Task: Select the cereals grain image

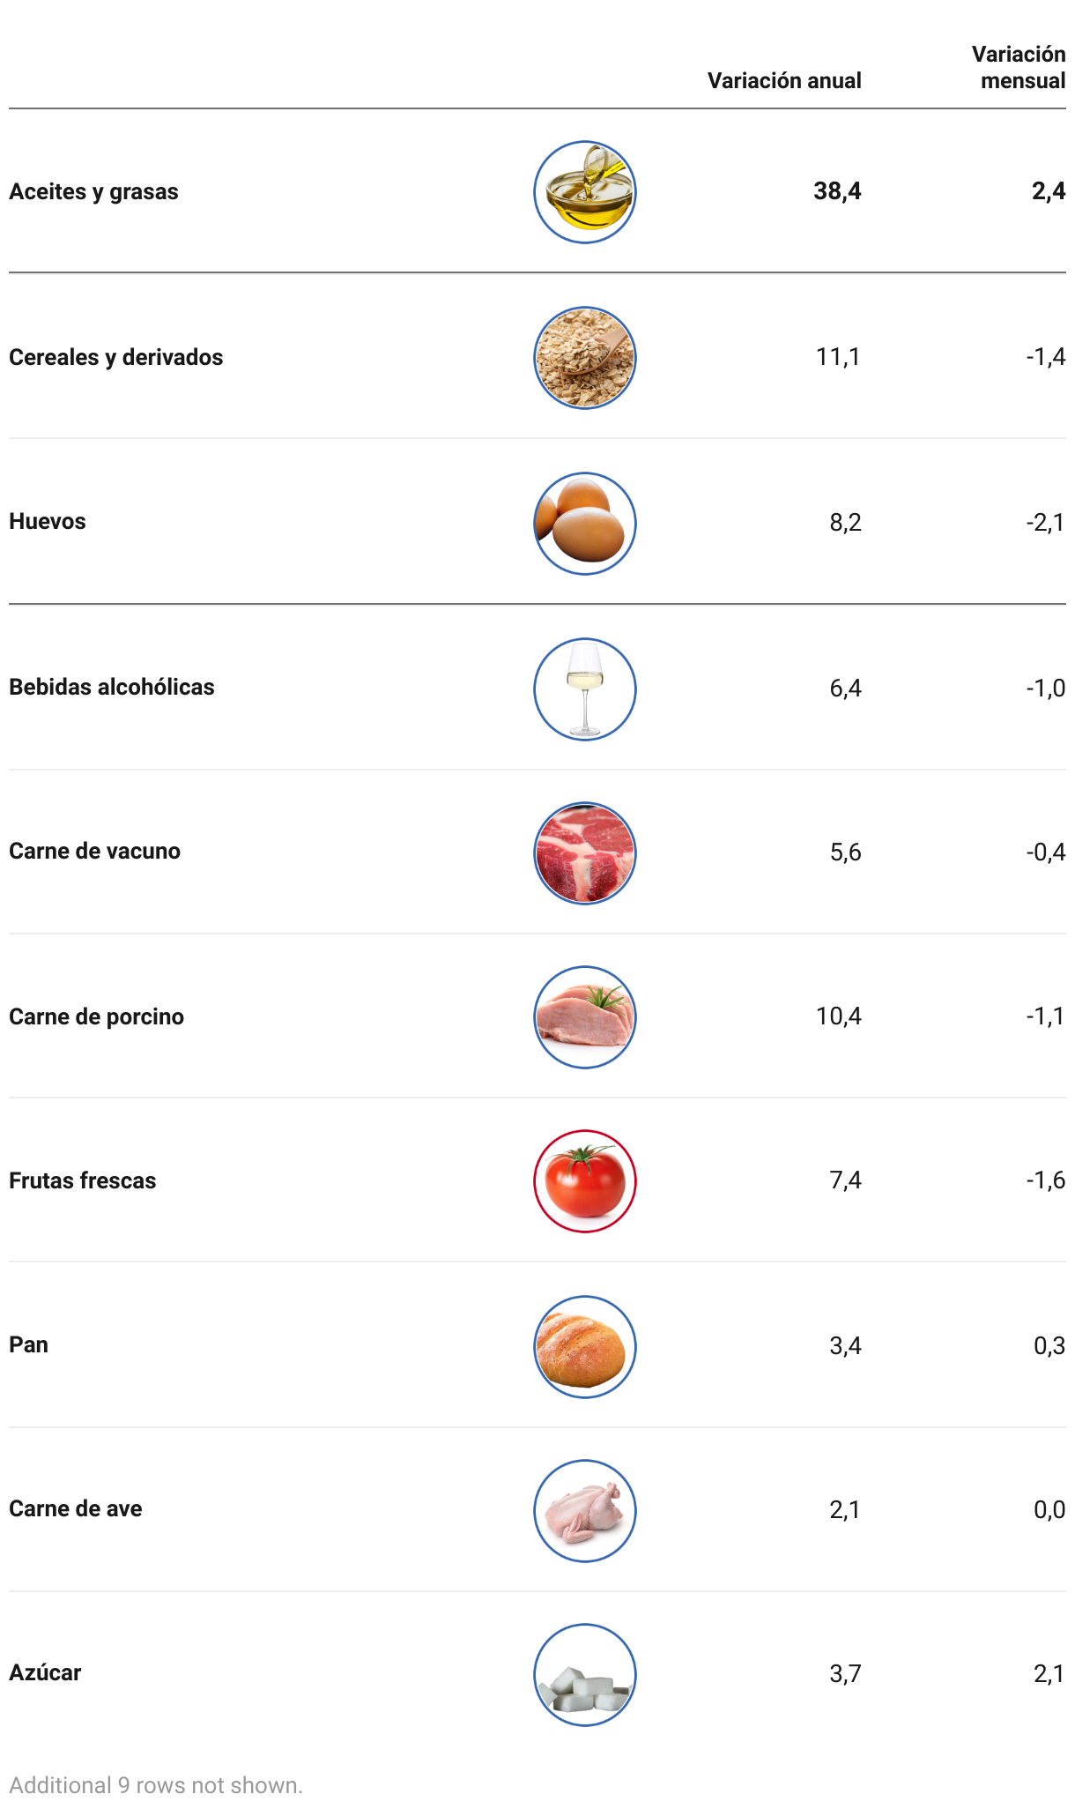Action: click(x=585, y=358)
